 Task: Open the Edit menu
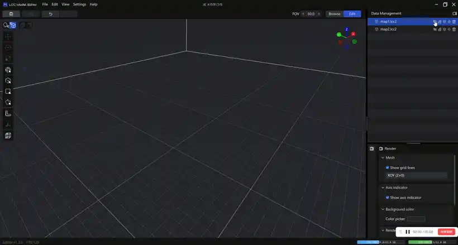click(55, 4)
